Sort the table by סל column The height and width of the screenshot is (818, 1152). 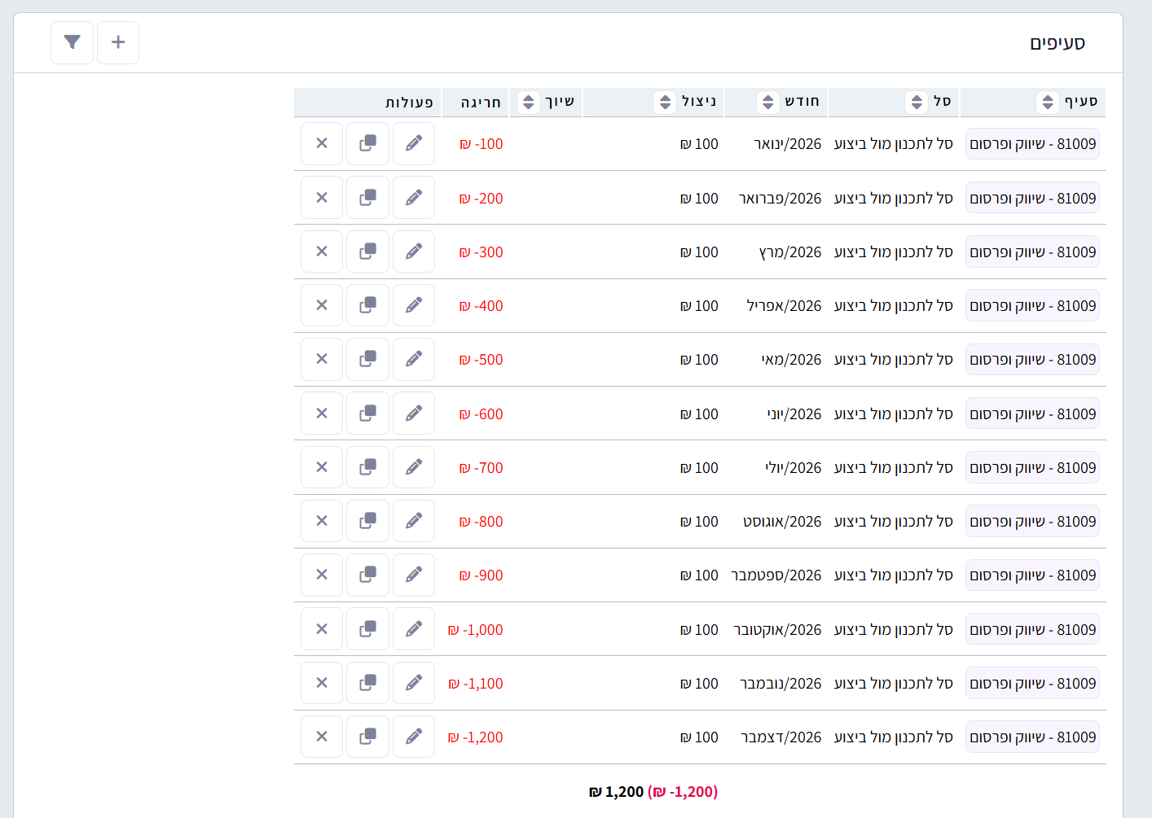[x=917, y=102]
